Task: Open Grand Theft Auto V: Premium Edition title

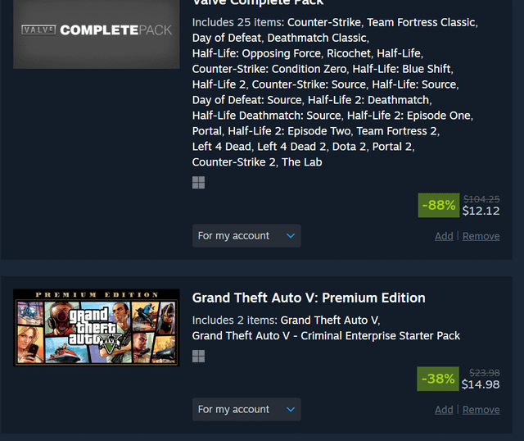Action: coord(309,298)
